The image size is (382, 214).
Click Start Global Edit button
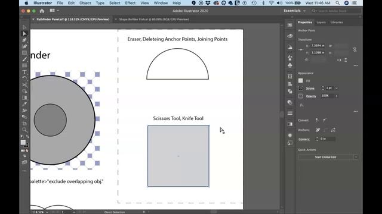click(325, 157)
